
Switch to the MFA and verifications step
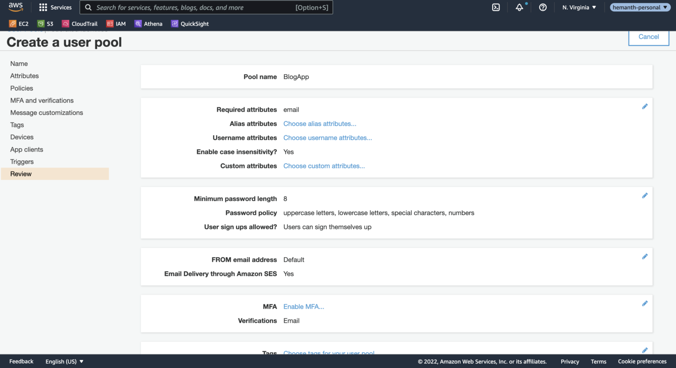click(x=41, y=100)
